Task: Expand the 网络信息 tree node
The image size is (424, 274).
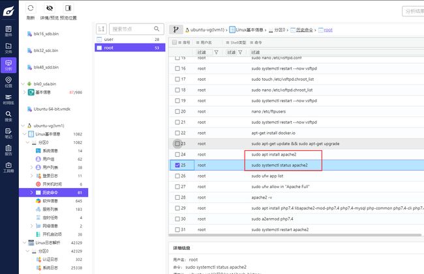Action: coord(31,226)
